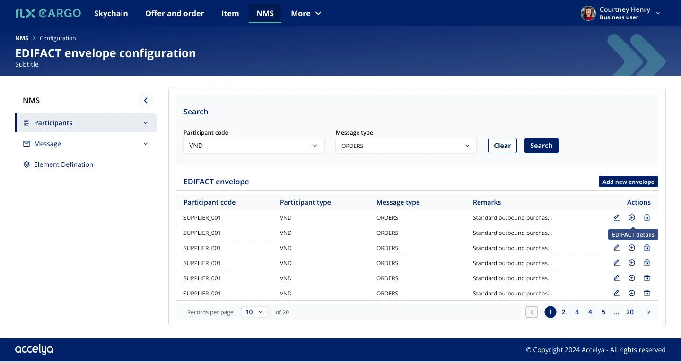The image size is (681, 363).
Task: Click the plus icon in the fifth envelope row
Action: [x=632, y=278]
